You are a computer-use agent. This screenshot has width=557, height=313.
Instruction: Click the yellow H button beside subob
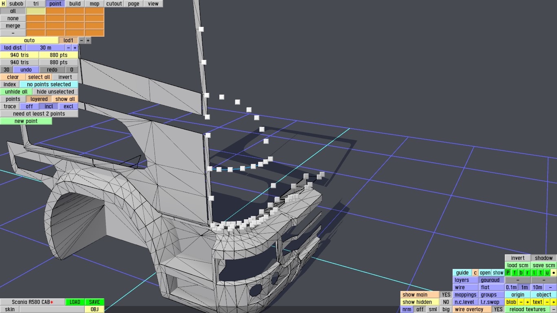point(3,4)
